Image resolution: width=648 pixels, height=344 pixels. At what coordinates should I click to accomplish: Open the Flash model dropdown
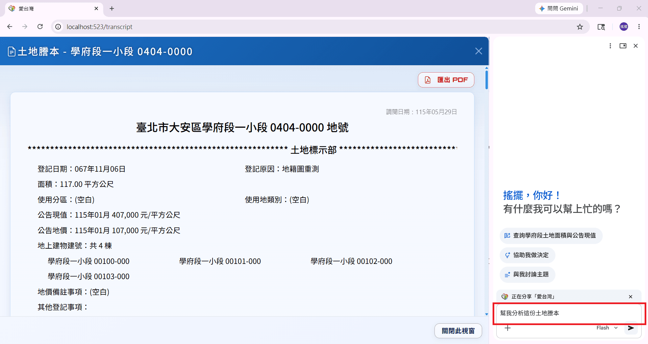(x=607, y=328)
